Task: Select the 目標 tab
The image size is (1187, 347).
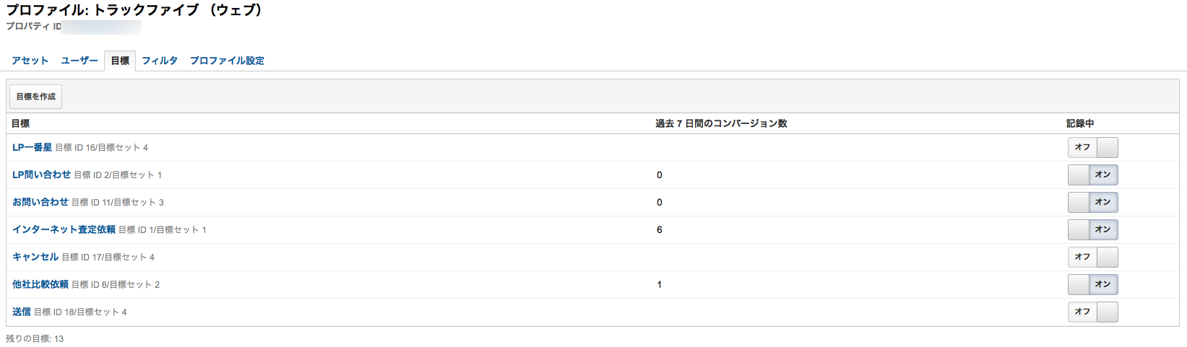Action: tap(120, 61)
